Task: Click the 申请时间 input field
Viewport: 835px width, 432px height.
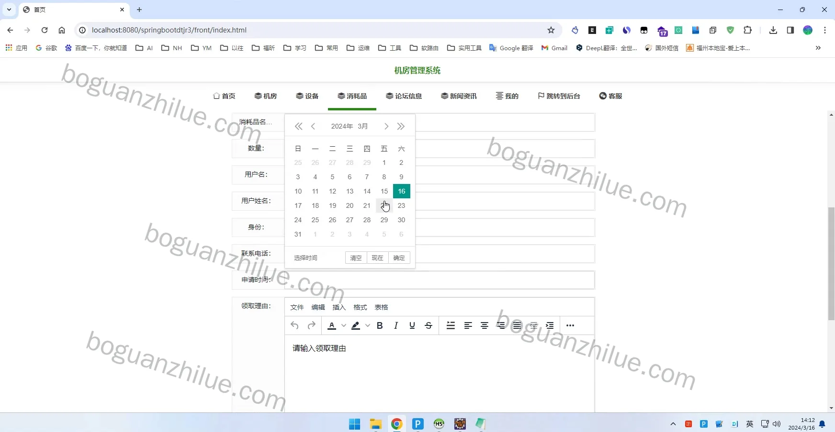Action: pos(440,280)
